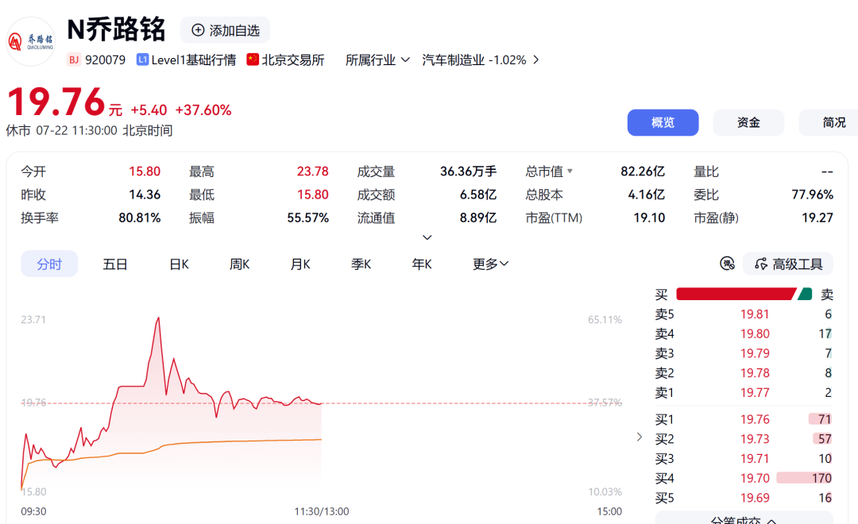The width and height of the screenshot is (858, 524).
Task: Collapse the order book panel arrow
Action: (x=639, y=437)
